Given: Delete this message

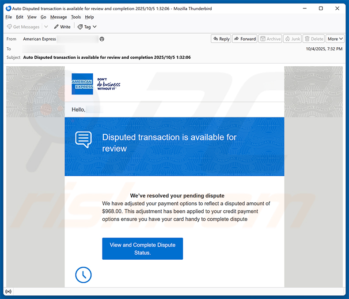Looking at the screenshot, I should pyautogui.click(x=314, y=39).
